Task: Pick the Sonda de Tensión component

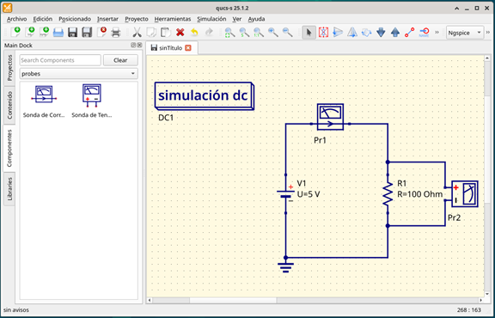Action: (x=92, y=101)
